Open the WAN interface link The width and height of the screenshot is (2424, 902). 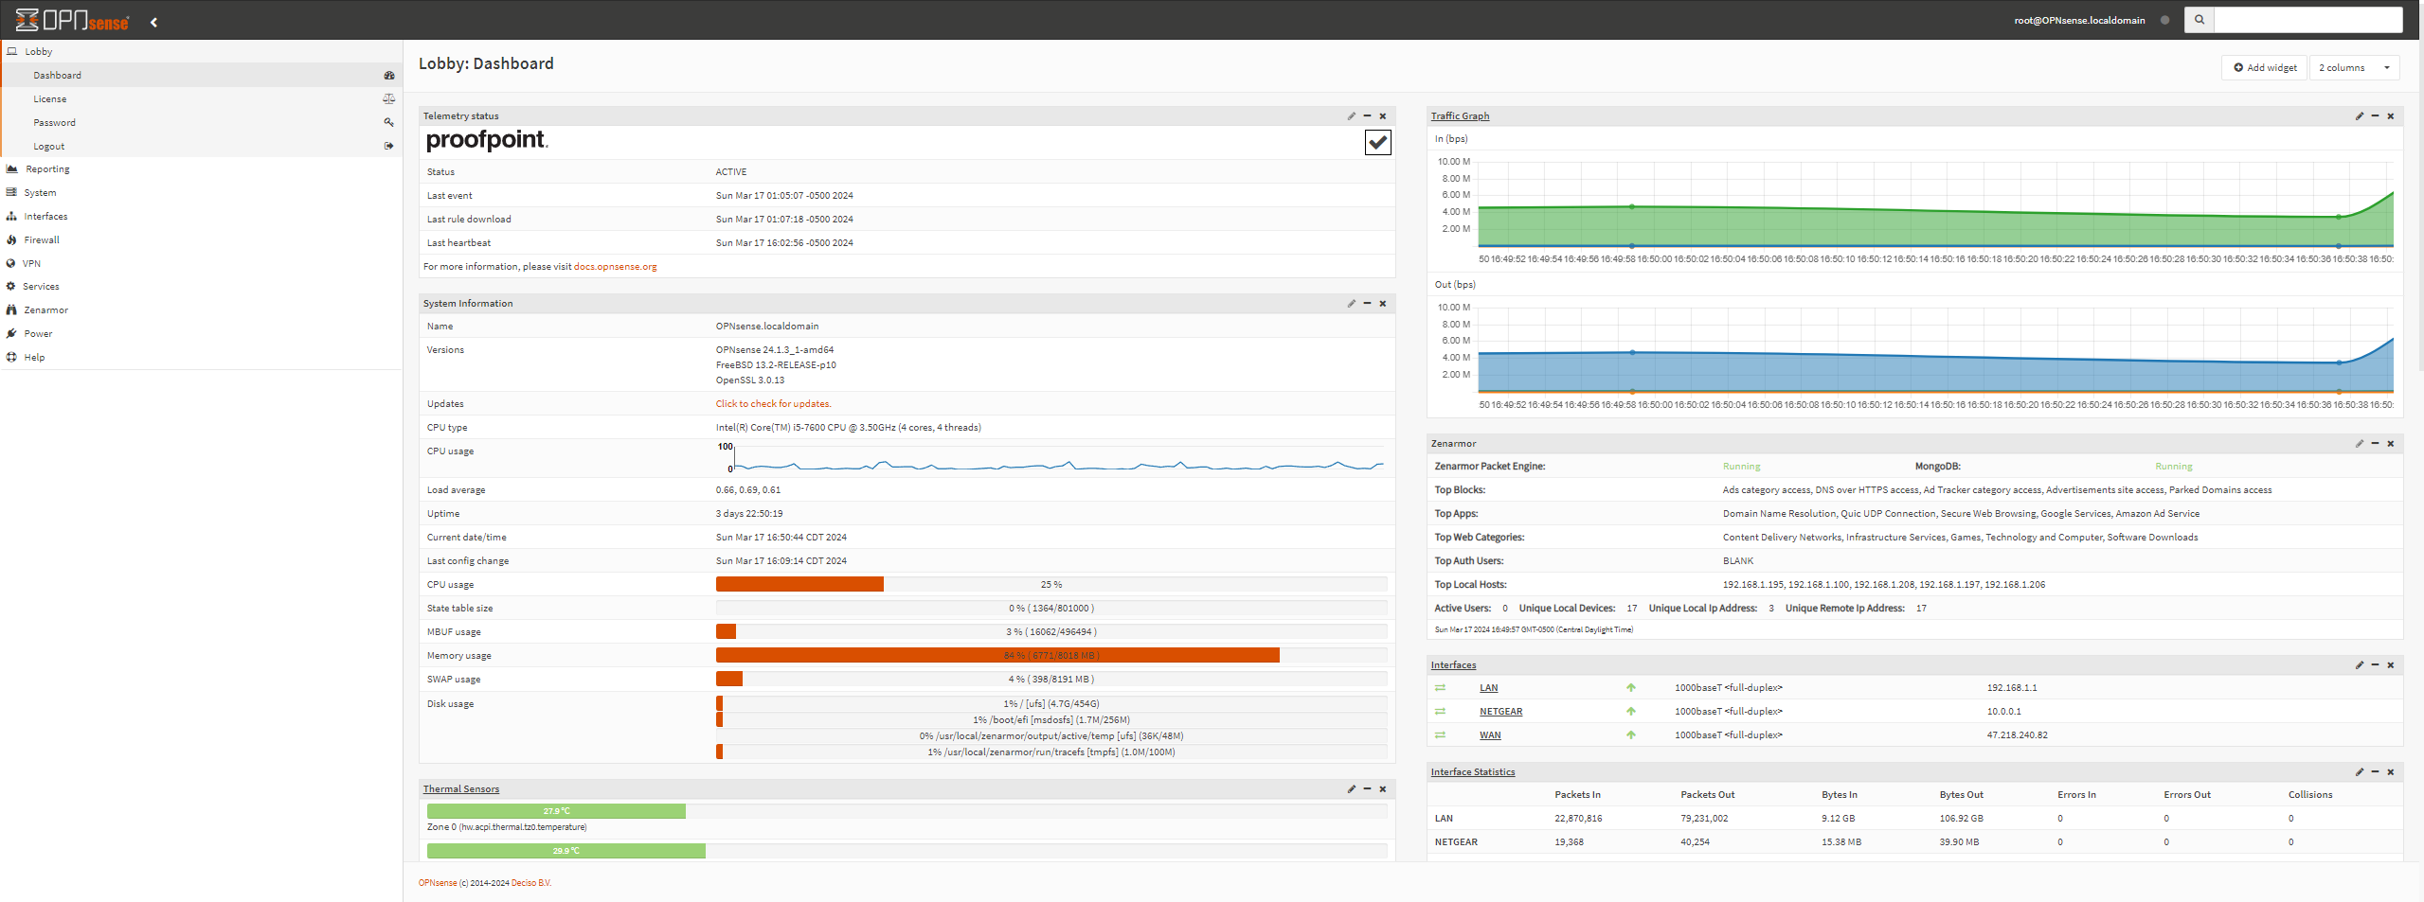coord(1490,735)
